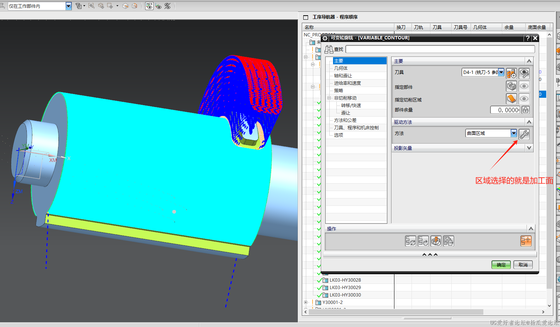Select operation LK03-HY30029
This screenshot has width=560, height=327.
(345, 288)
